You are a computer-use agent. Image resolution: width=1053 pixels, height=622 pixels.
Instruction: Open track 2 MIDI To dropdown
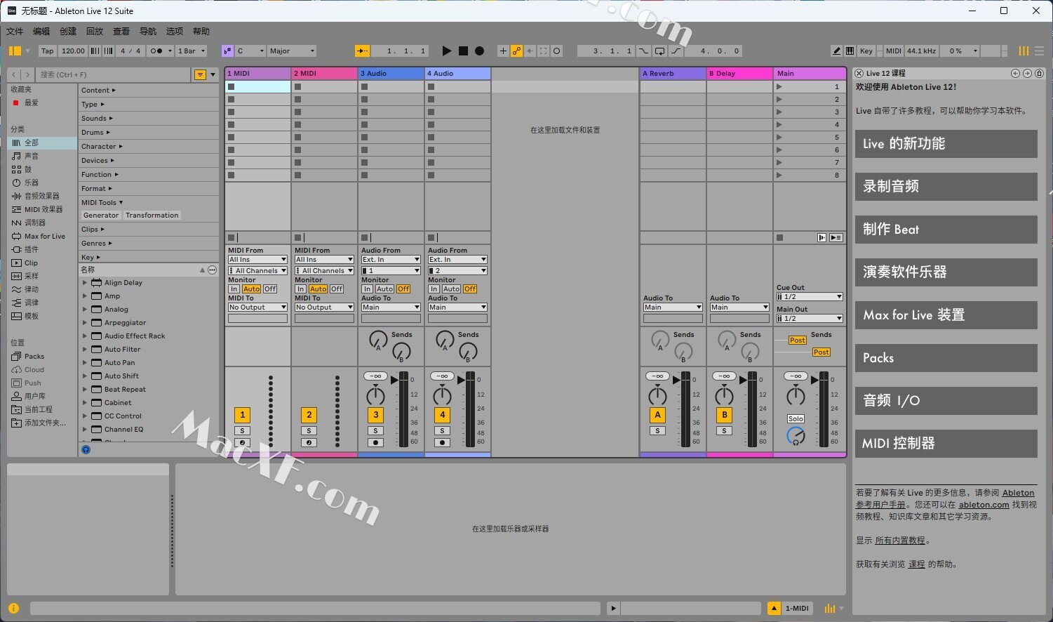(x=324, y=307)
